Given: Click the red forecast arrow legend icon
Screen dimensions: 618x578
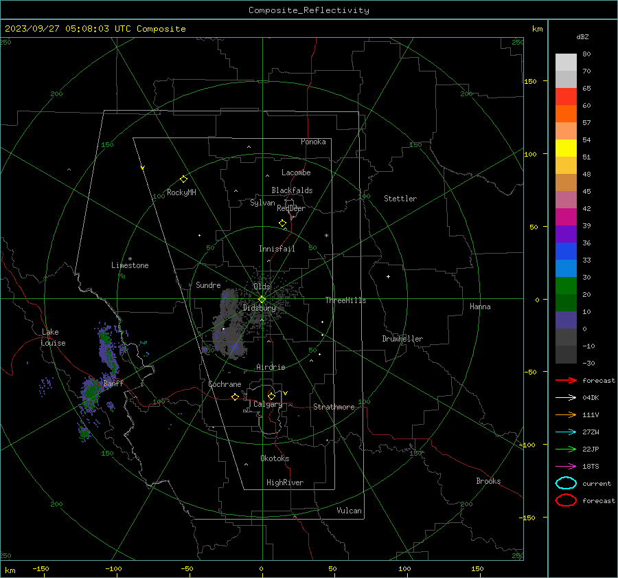Looking at the screenshot, I should pyautogui.click(x=566, y=380).
